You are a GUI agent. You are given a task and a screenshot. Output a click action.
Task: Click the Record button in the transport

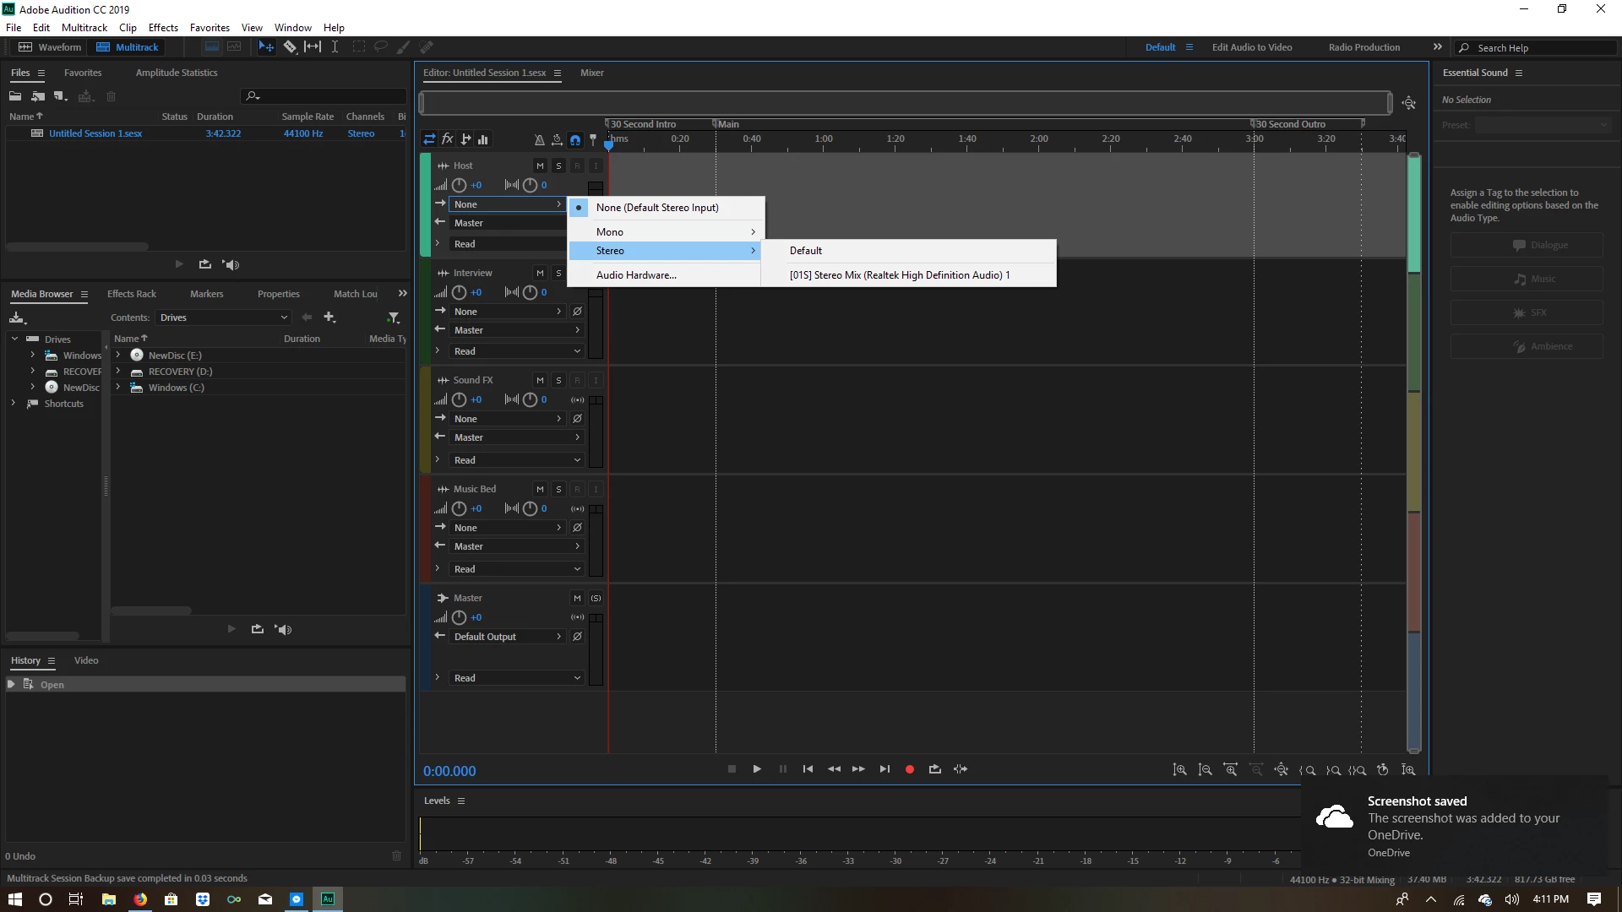click(910, 769)
